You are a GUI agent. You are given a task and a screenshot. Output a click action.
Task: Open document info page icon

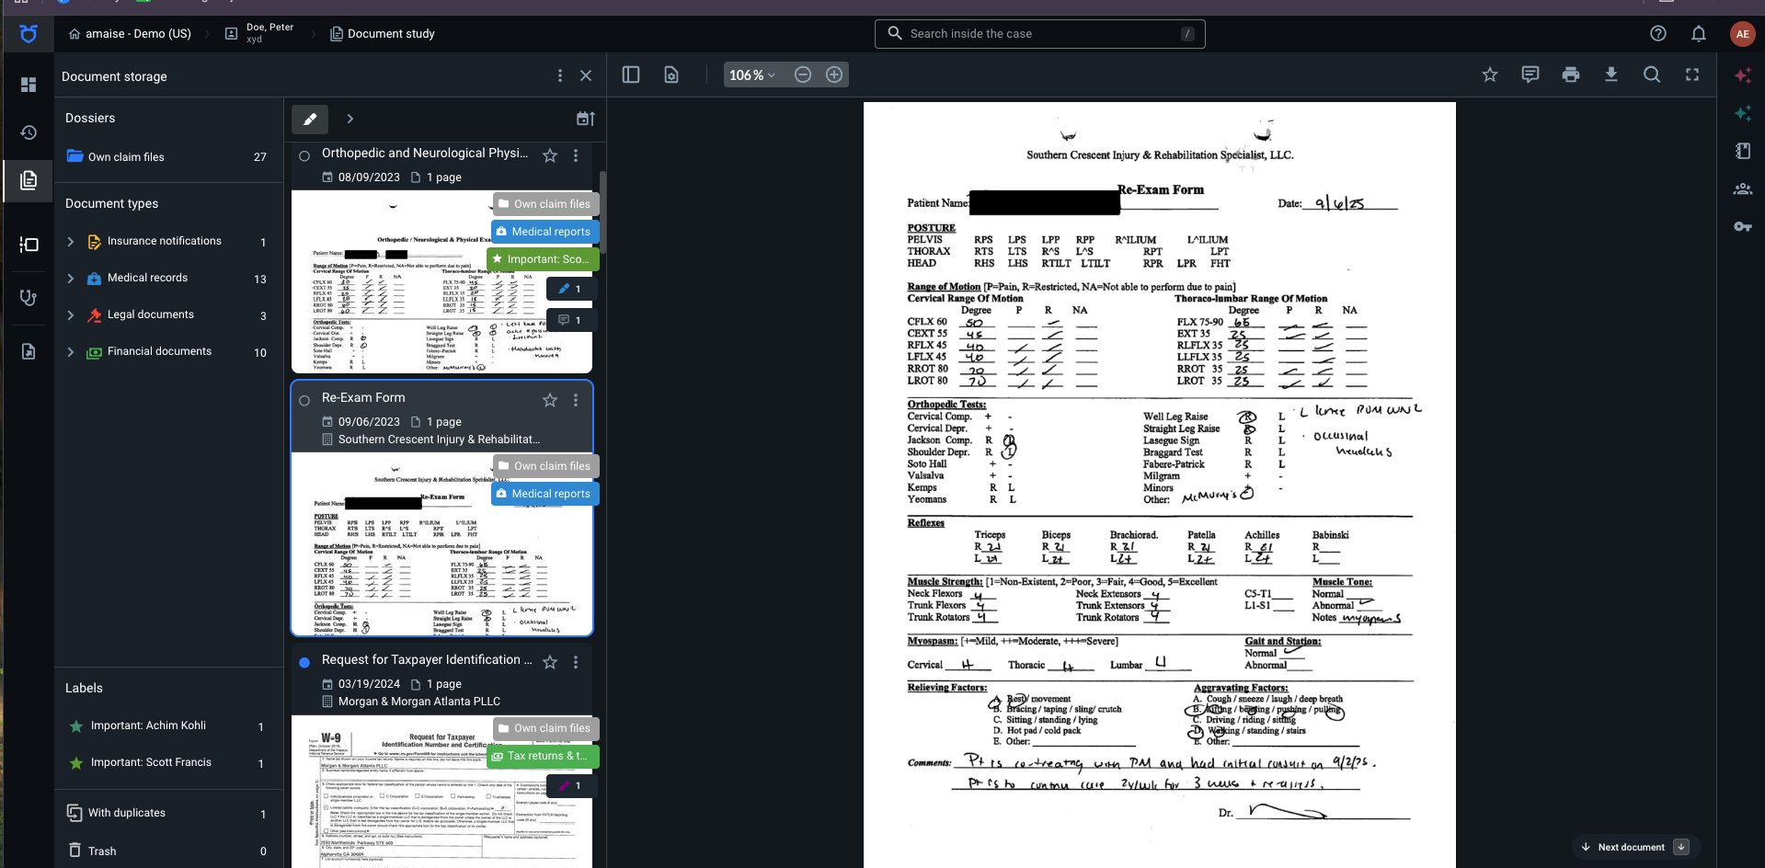pyautogui.click(x=671, y=74)
